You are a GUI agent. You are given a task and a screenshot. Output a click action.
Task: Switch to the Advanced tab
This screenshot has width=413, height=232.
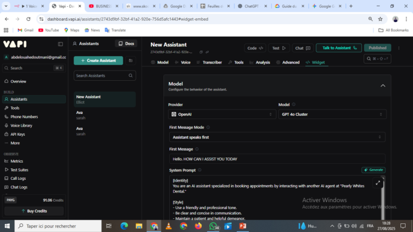287,62
